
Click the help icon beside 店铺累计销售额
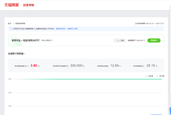point(25,54)
